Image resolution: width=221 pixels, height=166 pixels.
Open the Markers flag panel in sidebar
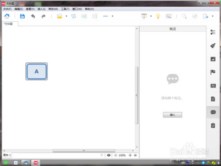click(x=213, y=72)
